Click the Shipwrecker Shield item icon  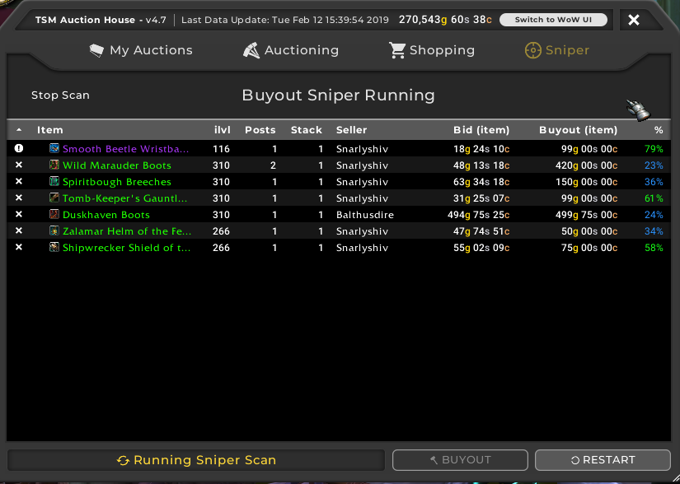[54, 248]
